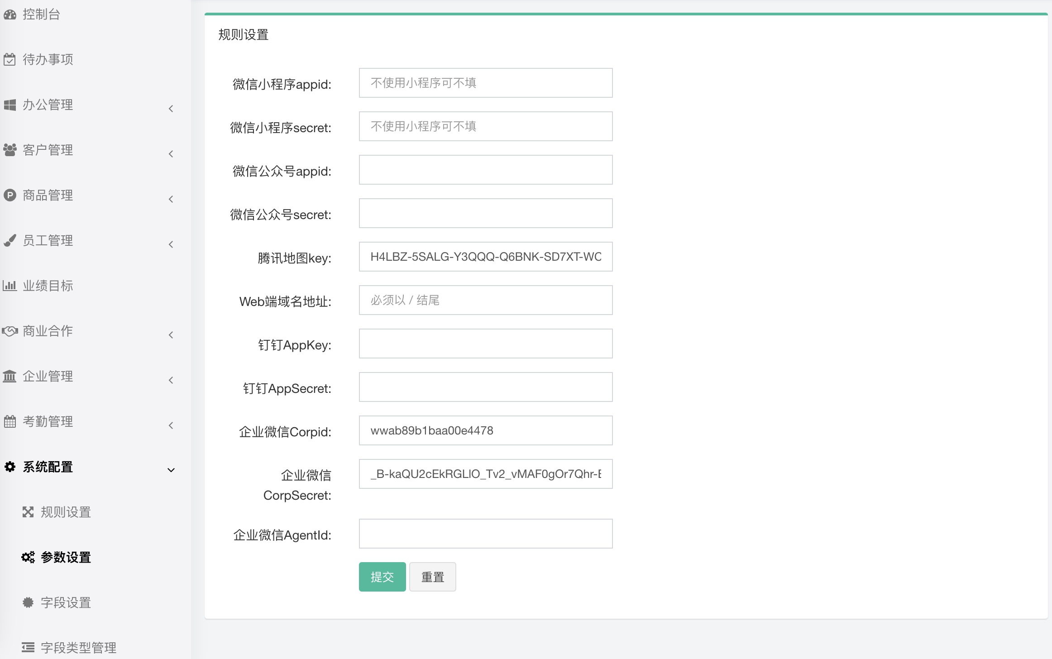Open the 字段设置 sidebar item
1052x659 pixels.
pyautogui.click(x=66, y=602)
